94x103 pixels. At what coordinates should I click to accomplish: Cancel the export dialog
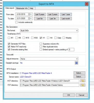(82, 95)
